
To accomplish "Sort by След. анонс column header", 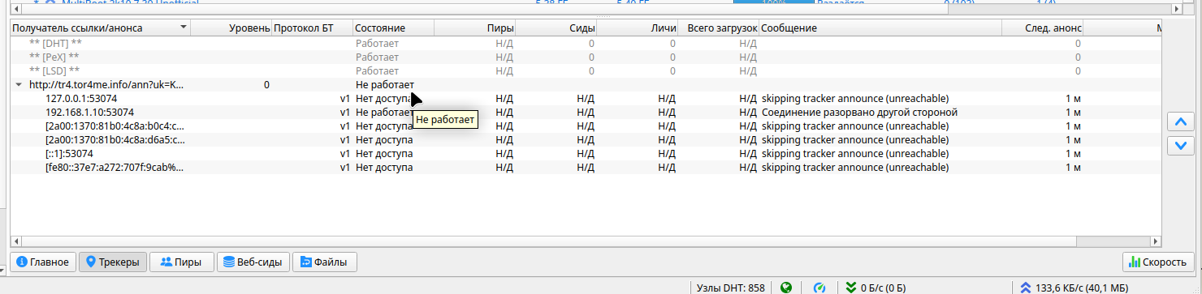I will [1043, 28].
